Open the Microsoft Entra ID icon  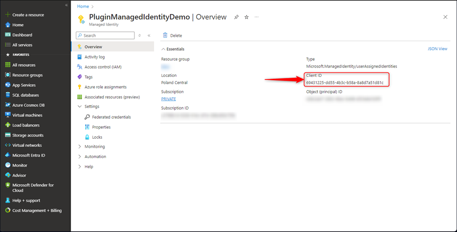point(8,155)
